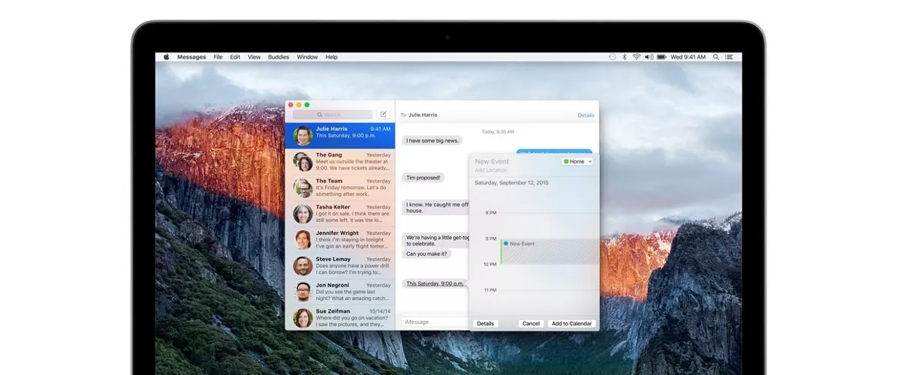Click Add to Calendar button
Image resolution: width=901 pixels, height=375 pixels.
[571, 323]
